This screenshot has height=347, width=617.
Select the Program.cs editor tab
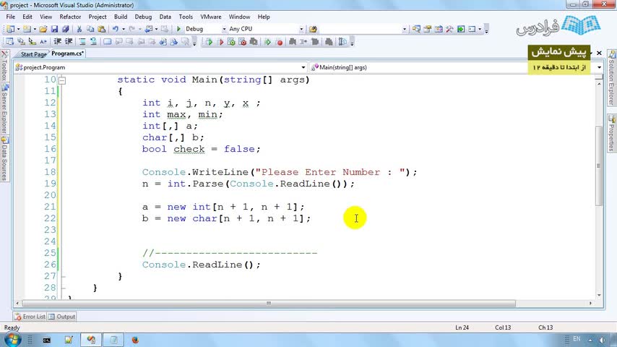pyautogui.click(x=68, y=53)
